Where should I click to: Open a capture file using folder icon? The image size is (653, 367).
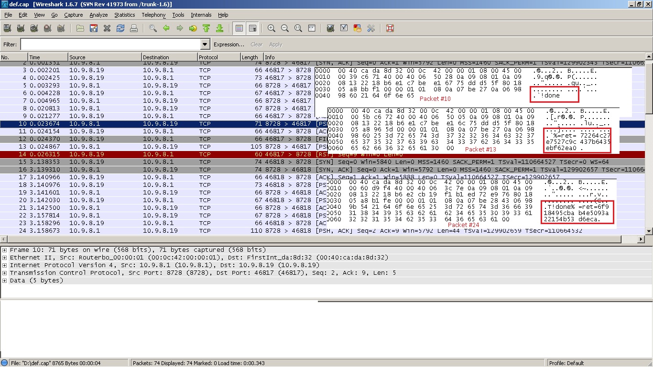coord(80,29)
